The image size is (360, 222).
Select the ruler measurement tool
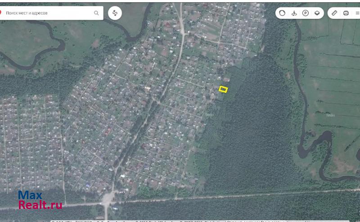coord(334,13)
